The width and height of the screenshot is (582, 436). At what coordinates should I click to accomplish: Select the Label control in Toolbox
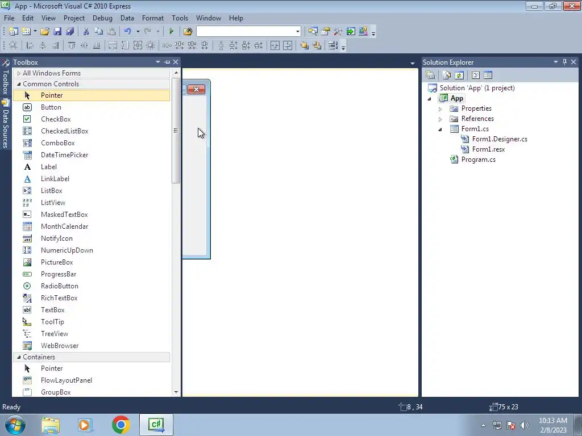pos(92,167)
